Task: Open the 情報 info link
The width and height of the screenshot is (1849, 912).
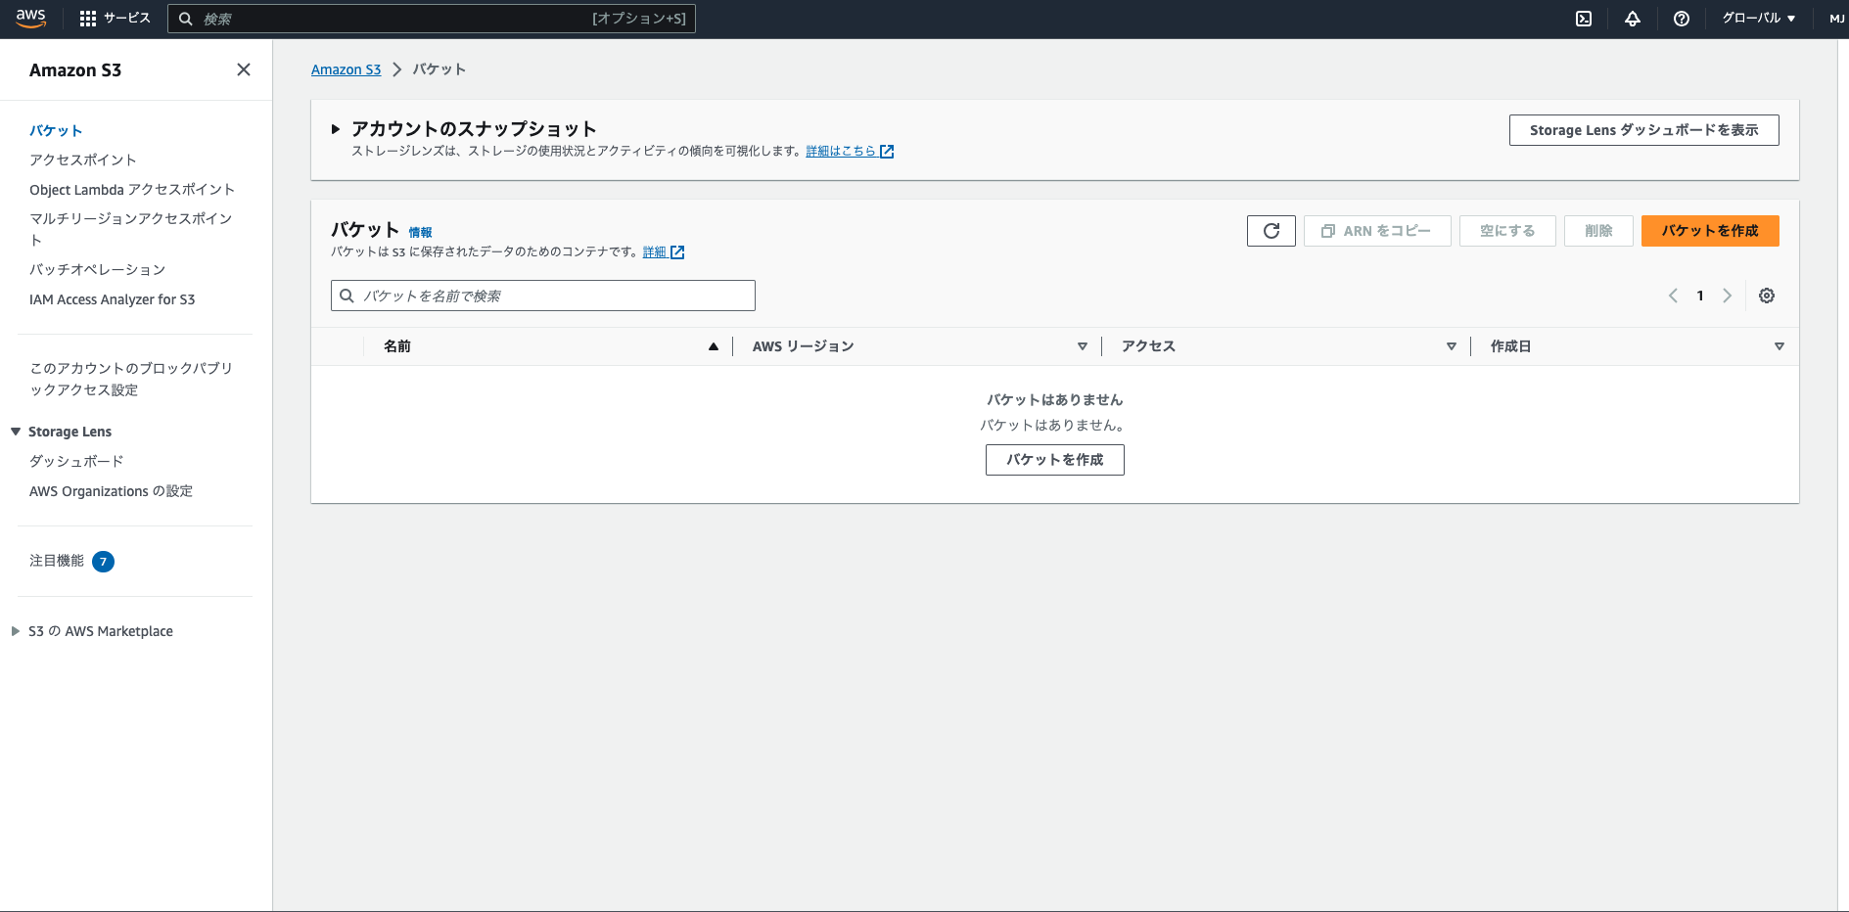Action: point(420,233)
